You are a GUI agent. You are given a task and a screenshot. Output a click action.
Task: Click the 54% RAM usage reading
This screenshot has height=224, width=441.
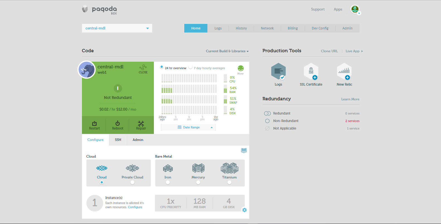tap(233, 90)
